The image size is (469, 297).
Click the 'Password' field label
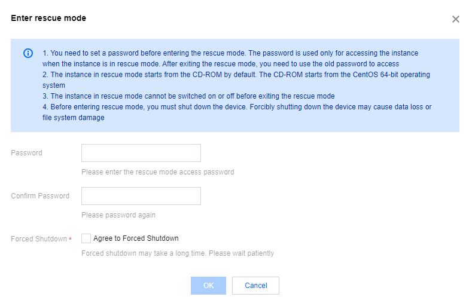26,153
